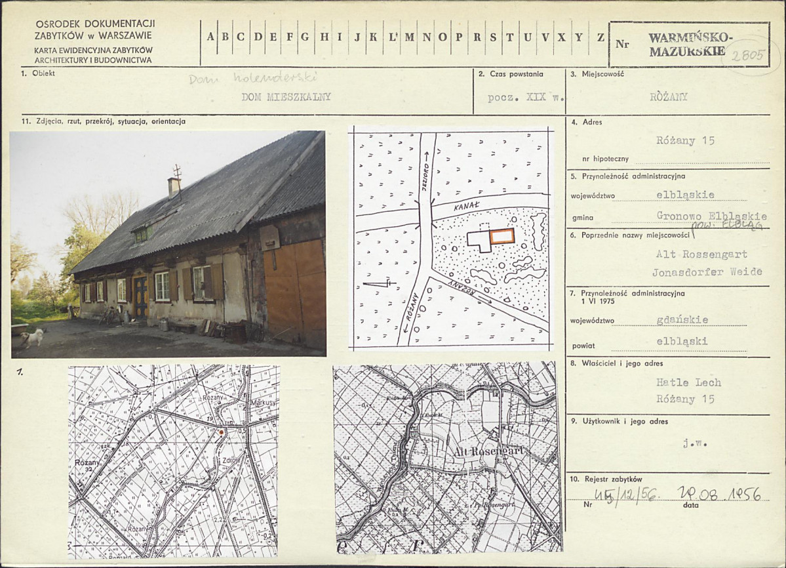
Task: Click the gmina Gronowo Elbląskie entry
Action: click(712, 216)
